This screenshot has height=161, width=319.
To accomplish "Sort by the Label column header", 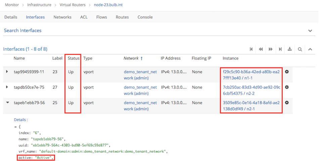I will pyautogui.click(x=57, y=58).
